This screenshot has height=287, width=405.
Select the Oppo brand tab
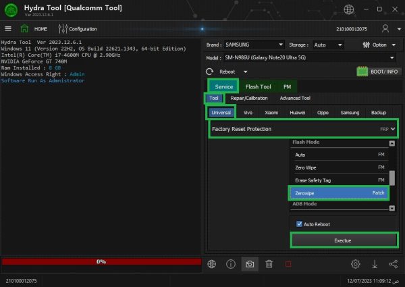[x=323, y=113]
